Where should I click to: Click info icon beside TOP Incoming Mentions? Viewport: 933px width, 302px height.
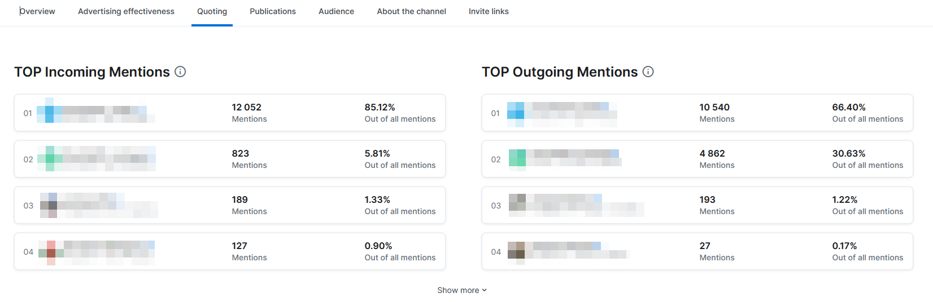pos(180,72)
